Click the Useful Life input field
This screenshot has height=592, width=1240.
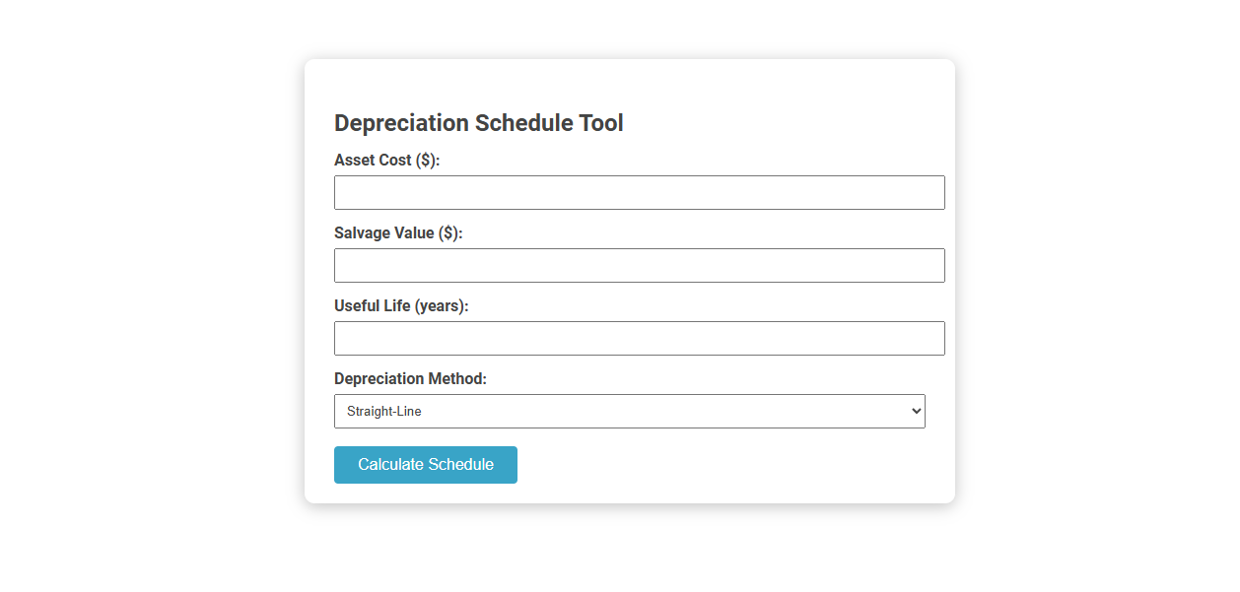point(639,338)
